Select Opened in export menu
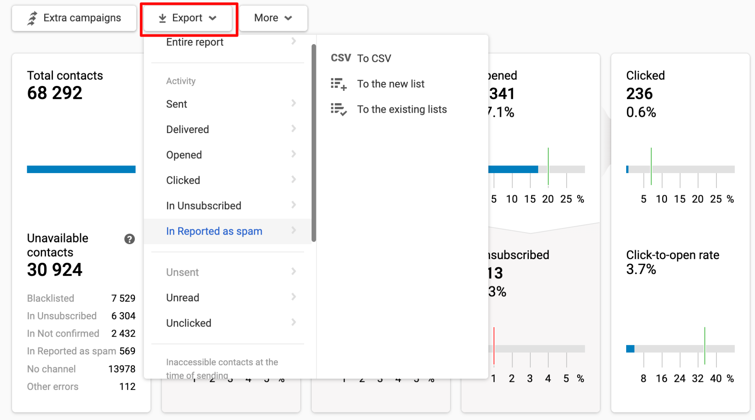 point(184,155)
